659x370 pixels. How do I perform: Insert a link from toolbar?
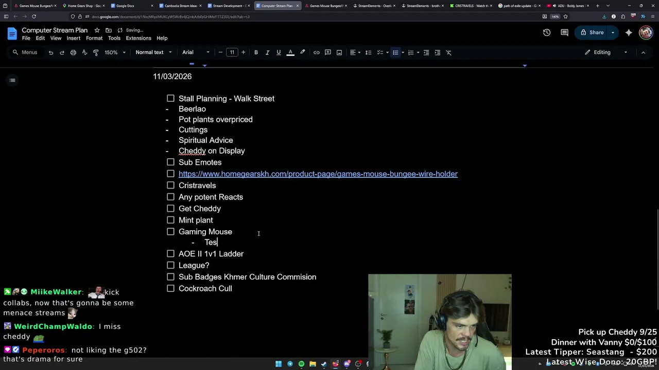[x=317, y=52]
